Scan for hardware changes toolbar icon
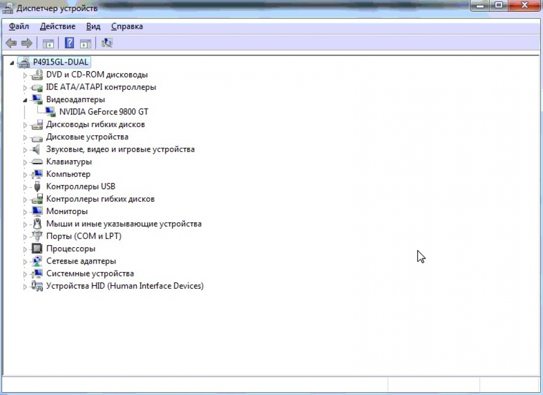Screen dimensions: 543x395 pyautogui.click(x=107, y=43)
